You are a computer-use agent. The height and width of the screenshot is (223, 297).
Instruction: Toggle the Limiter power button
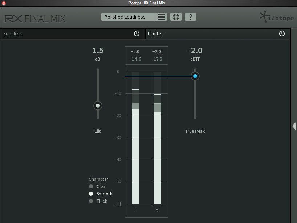pyautogui.click(x=282, y=33)
